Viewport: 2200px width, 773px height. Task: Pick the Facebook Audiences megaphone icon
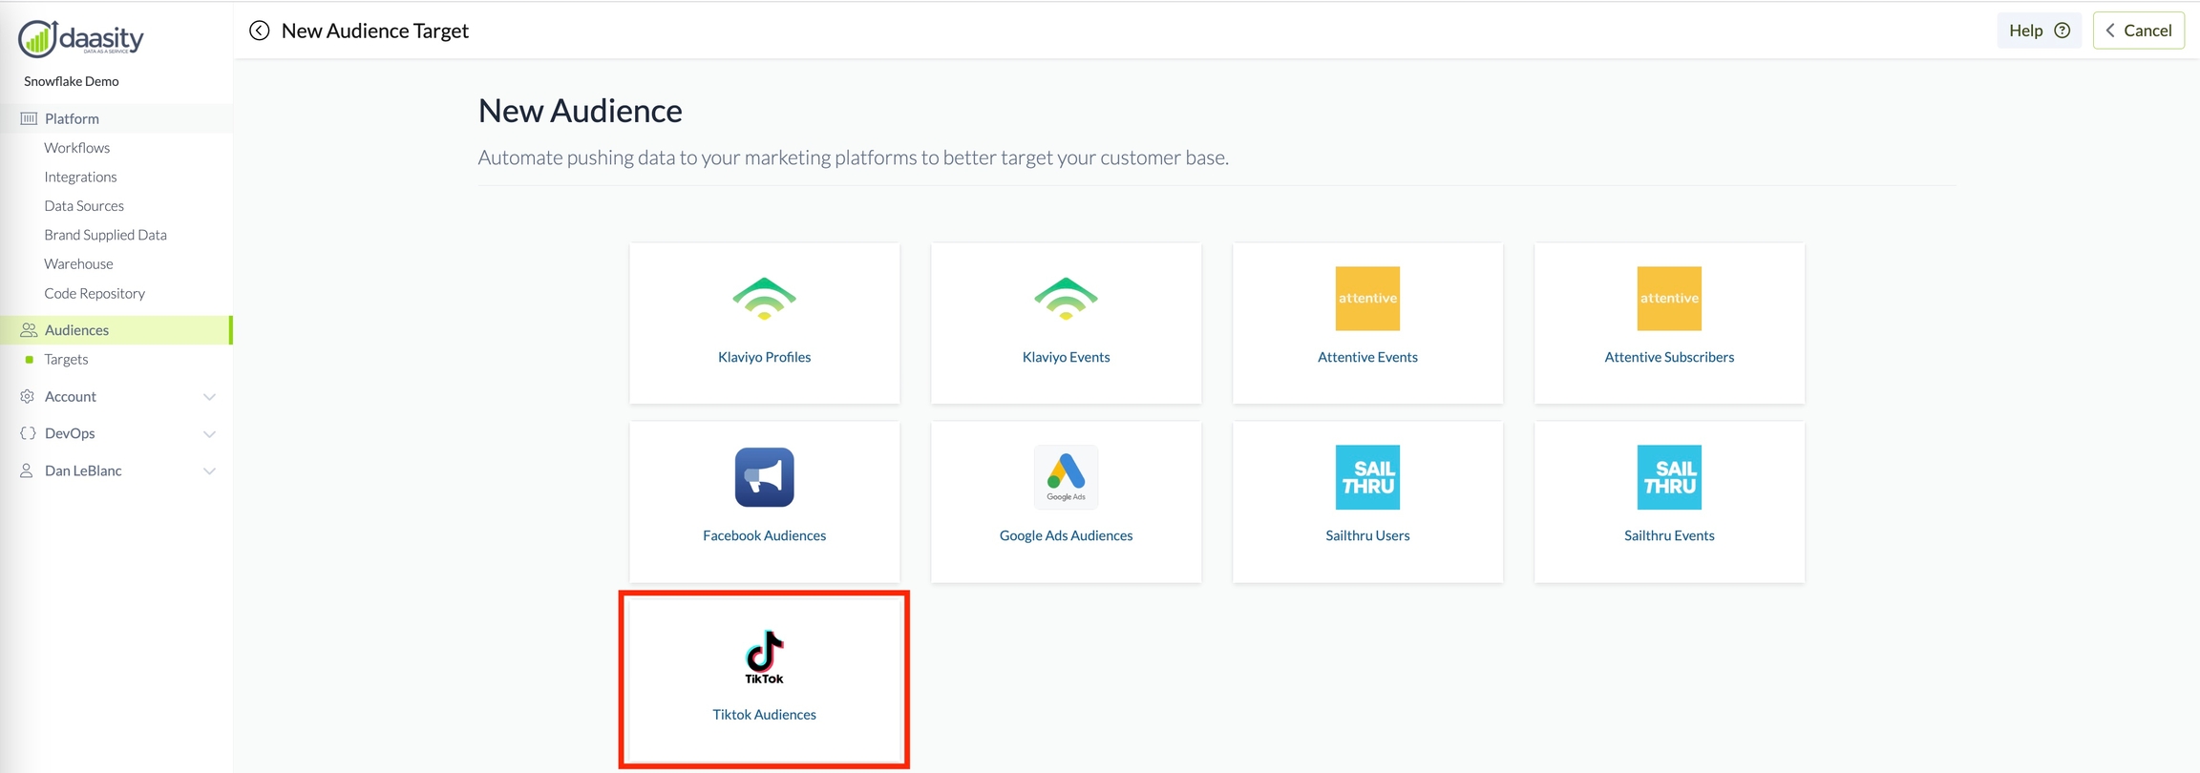coord(764,477)
